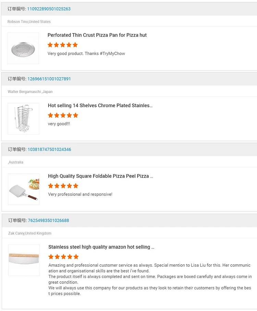Select the rocking pizza cutter thumbnail

pos(23,260)
